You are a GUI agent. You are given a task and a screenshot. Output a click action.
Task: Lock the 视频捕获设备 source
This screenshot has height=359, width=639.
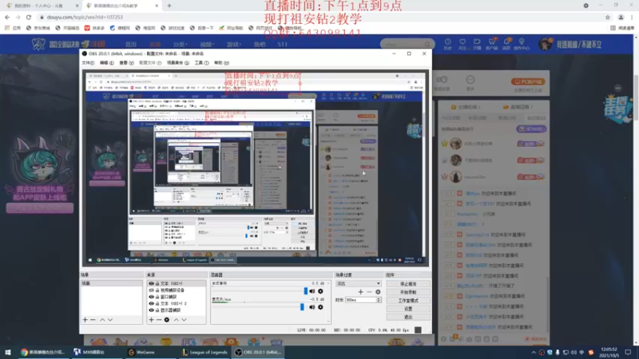157,290
